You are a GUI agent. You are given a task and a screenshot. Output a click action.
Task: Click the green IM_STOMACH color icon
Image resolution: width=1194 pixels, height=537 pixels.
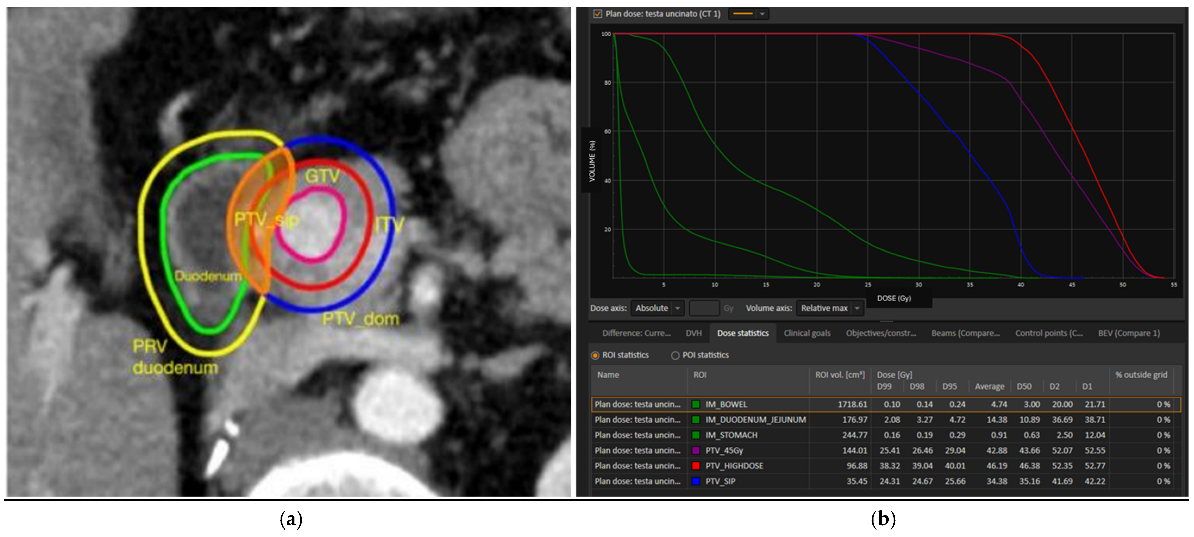[x=696, y=435]
